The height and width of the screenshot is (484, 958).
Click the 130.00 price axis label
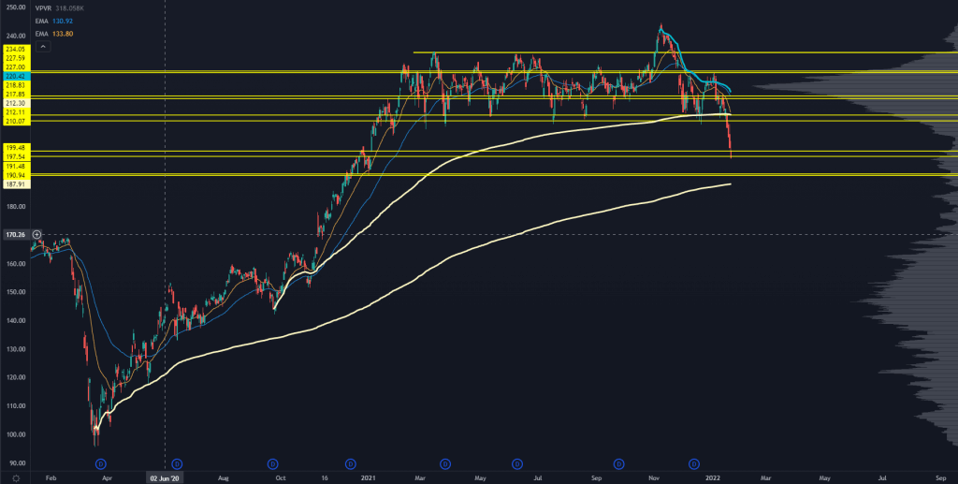pos(14,349)
